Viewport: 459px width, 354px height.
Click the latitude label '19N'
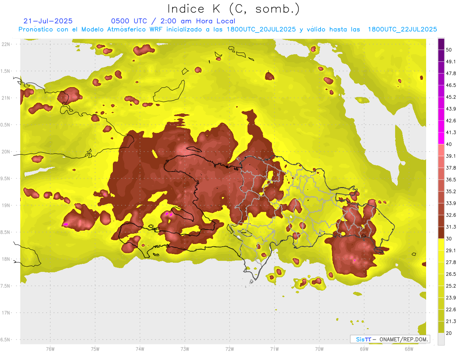pos(6,205)
